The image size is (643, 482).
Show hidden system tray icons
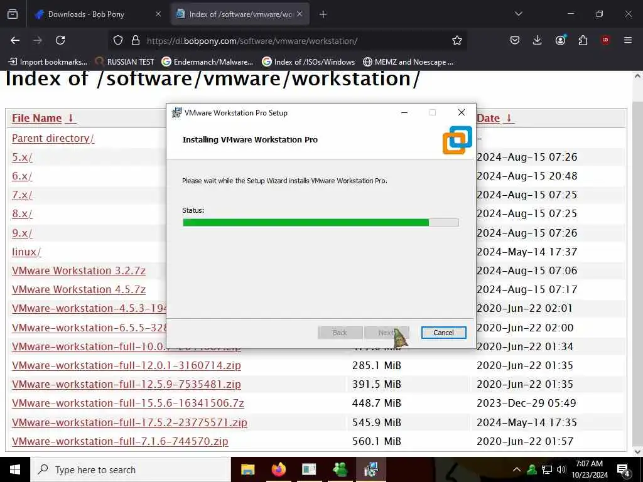(517, 469)
